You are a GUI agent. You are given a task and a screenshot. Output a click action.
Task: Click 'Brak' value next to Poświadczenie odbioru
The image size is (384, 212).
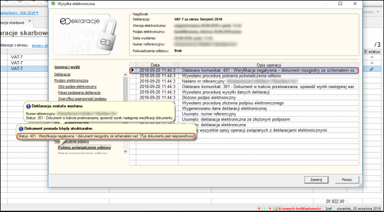click(x=178, y=50)
